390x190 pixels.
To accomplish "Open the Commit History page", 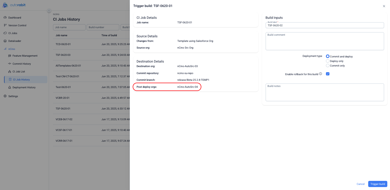I will click(22, 64).
